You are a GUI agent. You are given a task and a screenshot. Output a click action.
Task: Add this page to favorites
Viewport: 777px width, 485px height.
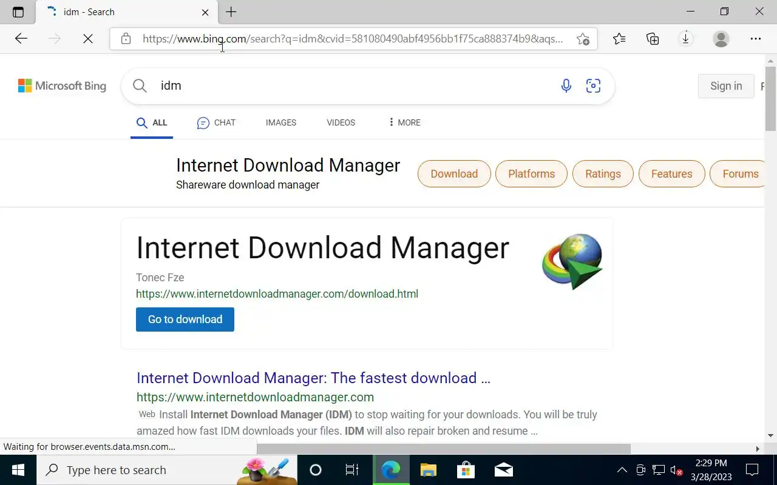(583, 39)
